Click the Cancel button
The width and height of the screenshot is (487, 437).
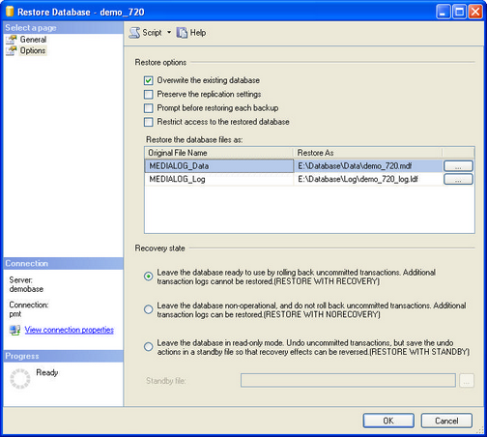tap(446, 421)
